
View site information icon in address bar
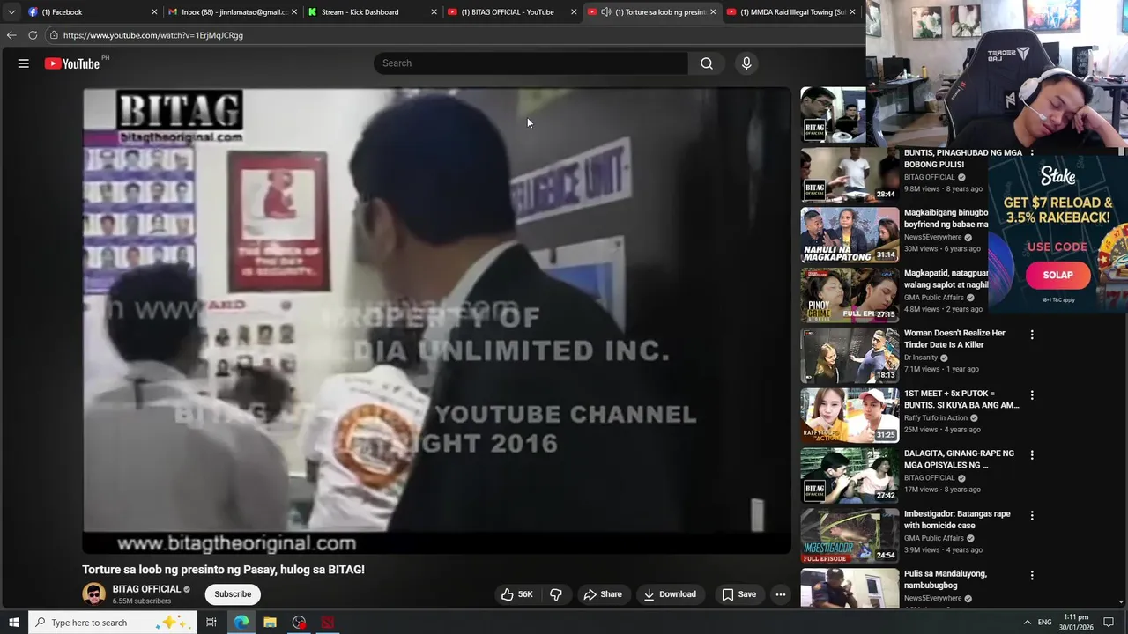click(54, 35)
